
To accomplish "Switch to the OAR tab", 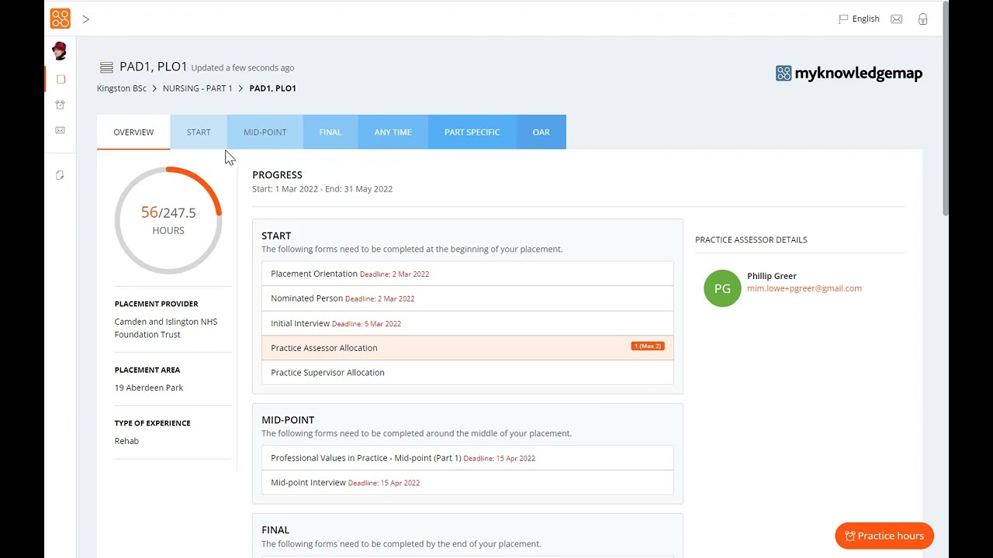I will point(541,132).
